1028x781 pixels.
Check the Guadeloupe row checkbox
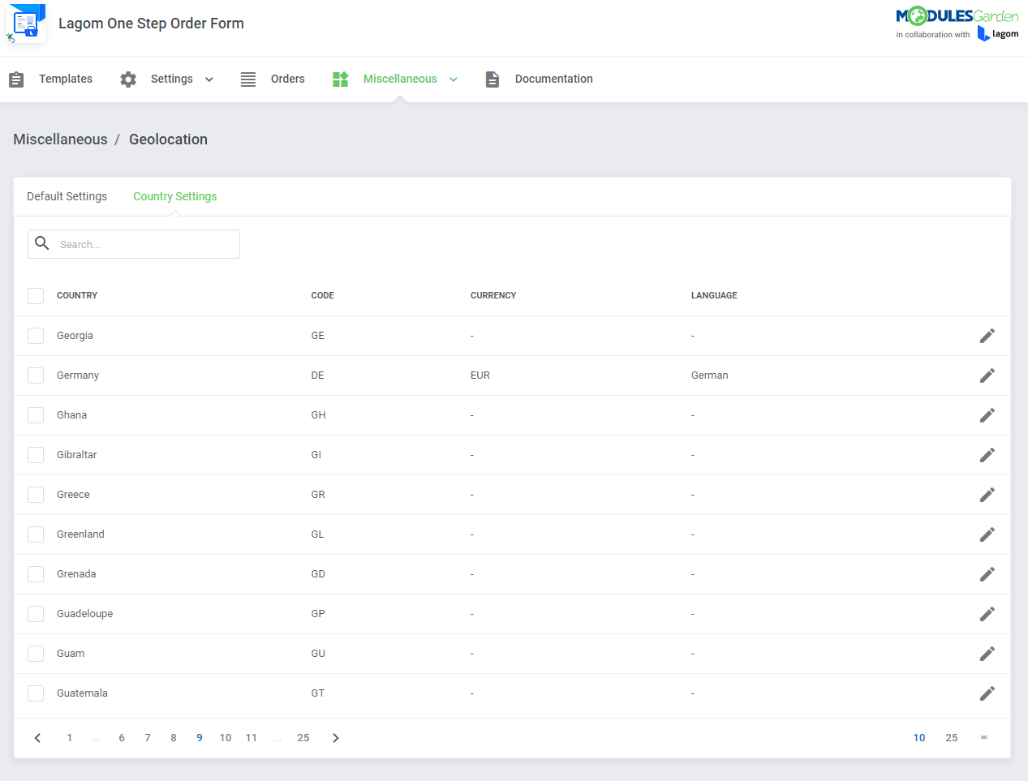pyautogui.click(x=36, y=614)
